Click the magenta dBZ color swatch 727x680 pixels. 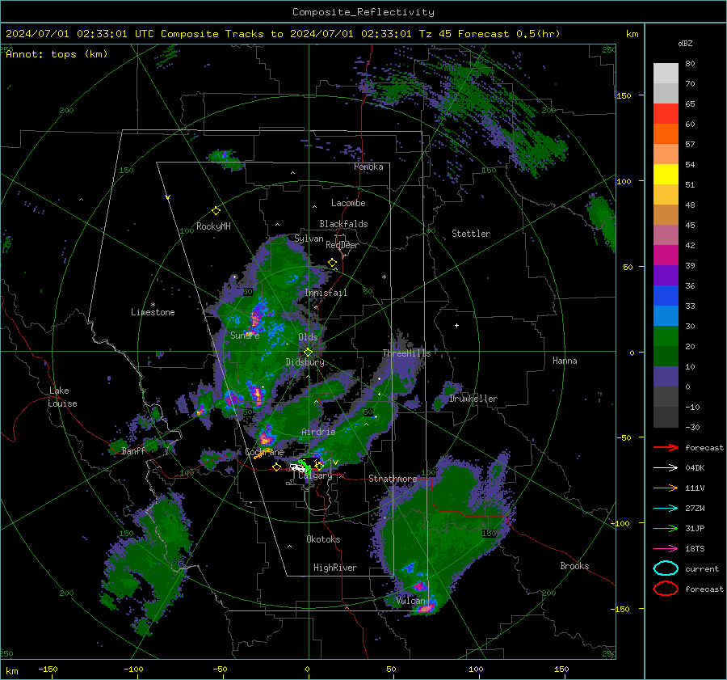click(x=666, y=255)
